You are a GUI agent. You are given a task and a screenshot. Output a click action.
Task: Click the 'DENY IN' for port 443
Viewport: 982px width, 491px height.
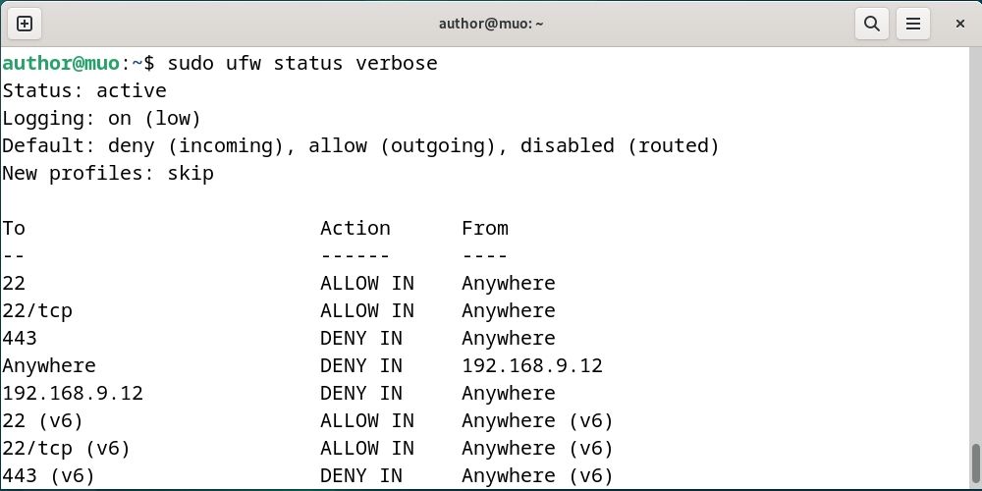(x=361, y=339)
